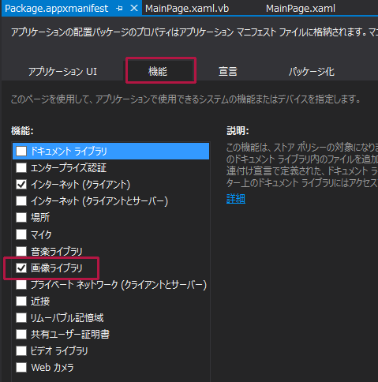
Task: Uncheck インターネット (クライアント) capability
Action: (x=21, y=184)
